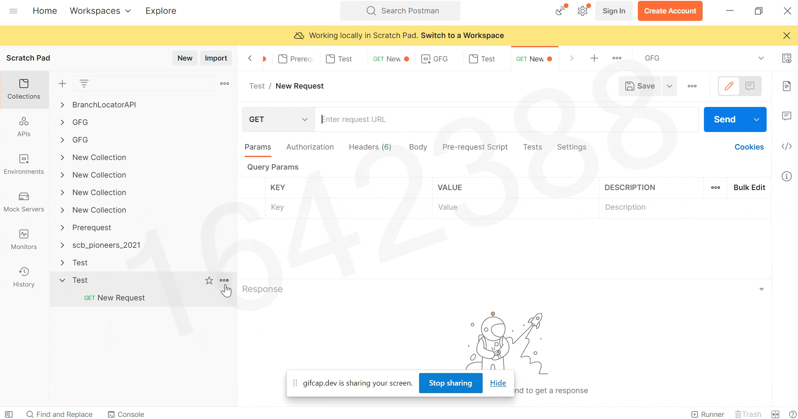Image resolution: width=798 pixels, height=419 pixels.
Task: Open more actions for the expanded Test collection
Action: point(224,280)
